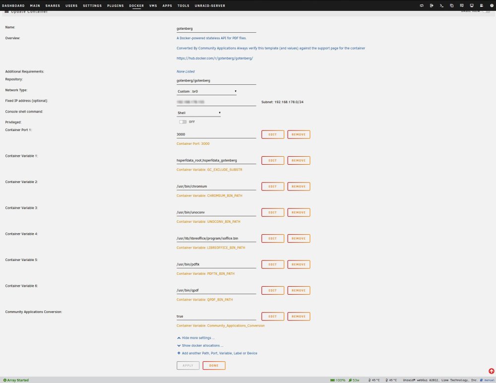Click Add another Path, Port, Variable link

[219, 353]
